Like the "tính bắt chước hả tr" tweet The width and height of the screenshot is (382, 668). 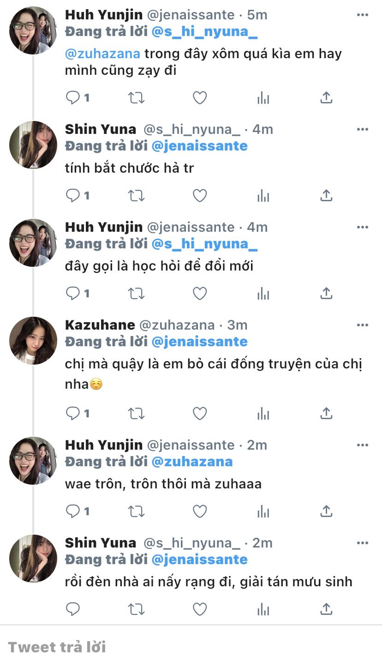point(199,196)
